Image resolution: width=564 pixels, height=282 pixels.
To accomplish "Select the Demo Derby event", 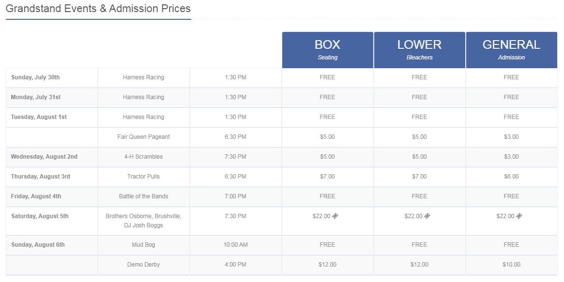I will 143,265.
